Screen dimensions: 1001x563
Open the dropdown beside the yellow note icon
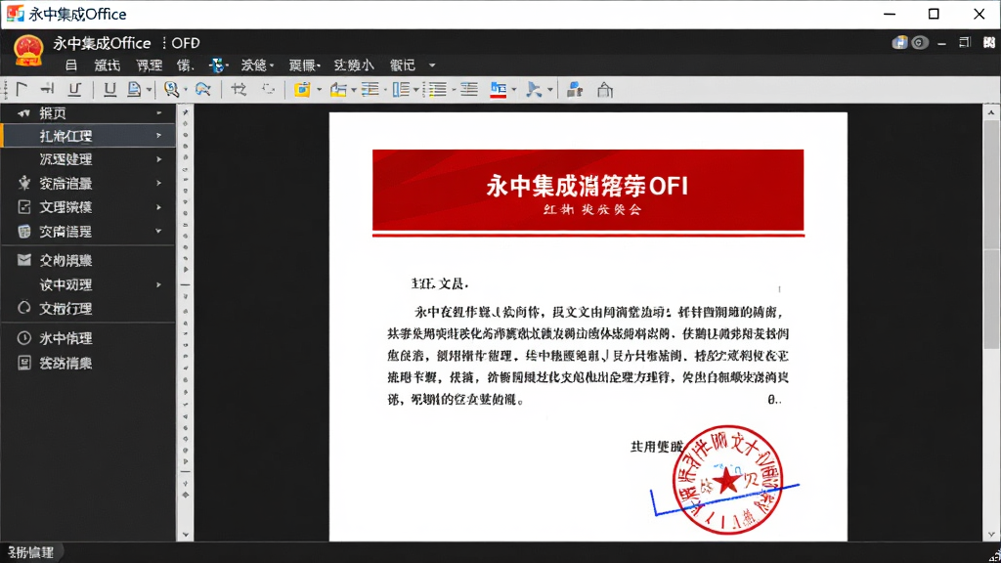(x=319, y=90)
